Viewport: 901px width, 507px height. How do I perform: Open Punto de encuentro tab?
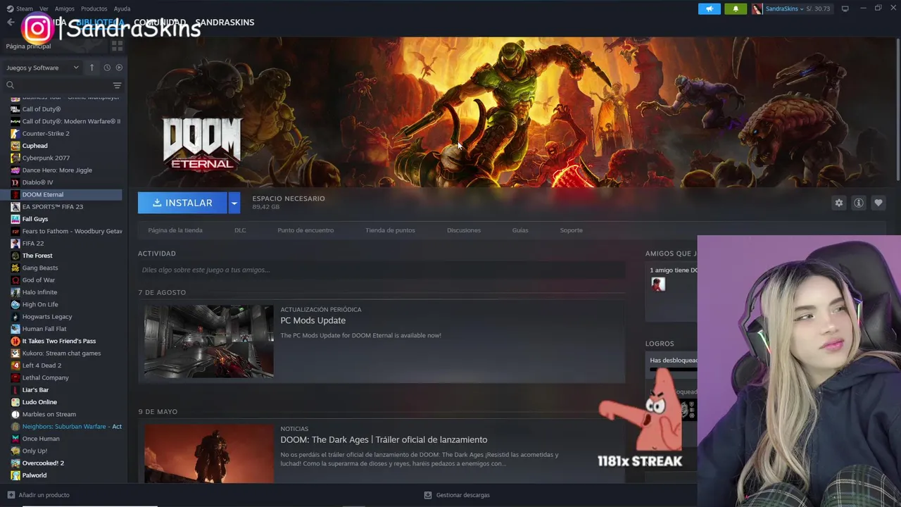pos(305,230)
